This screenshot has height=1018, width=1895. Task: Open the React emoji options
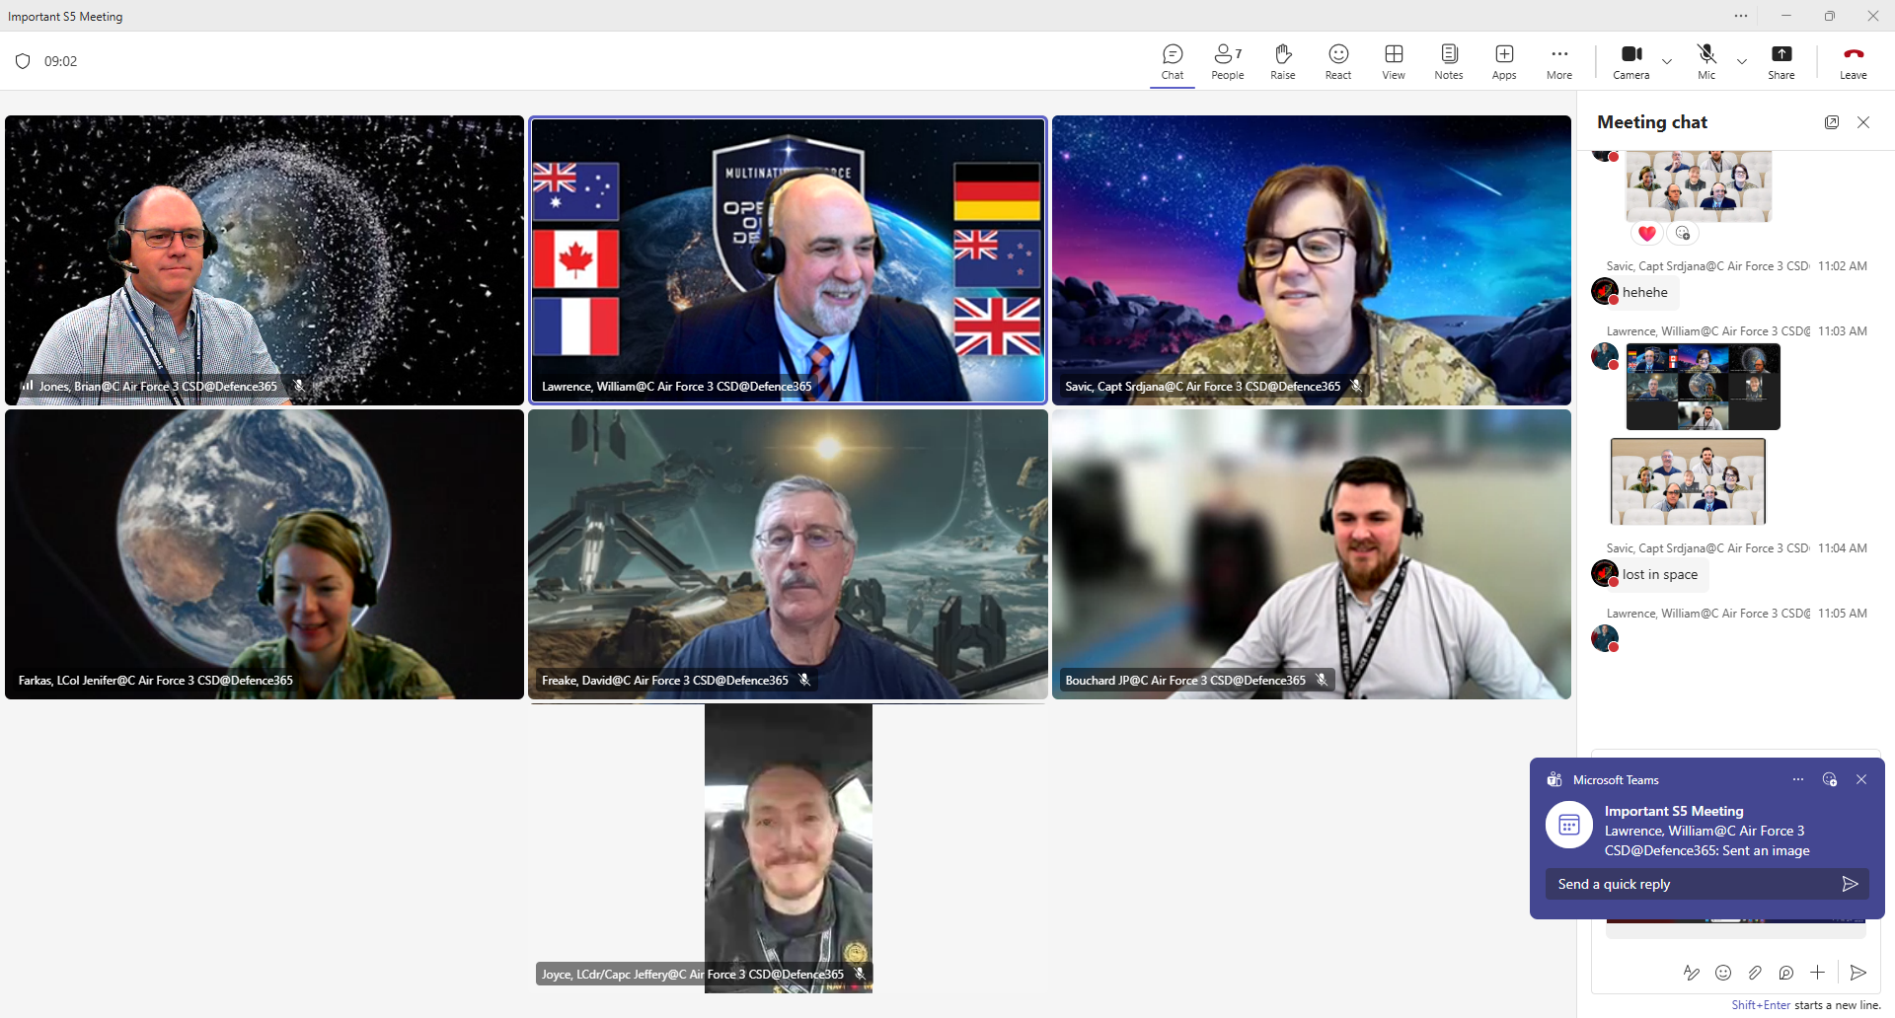point(1338,61)
